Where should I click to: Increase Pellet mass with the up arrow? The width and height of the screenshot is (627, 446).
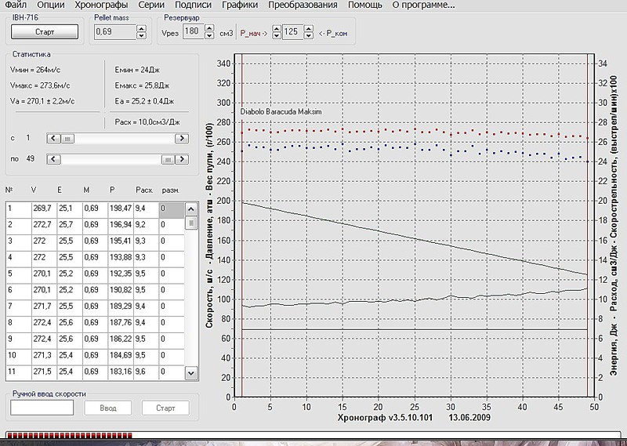click(x=141, y=28)
